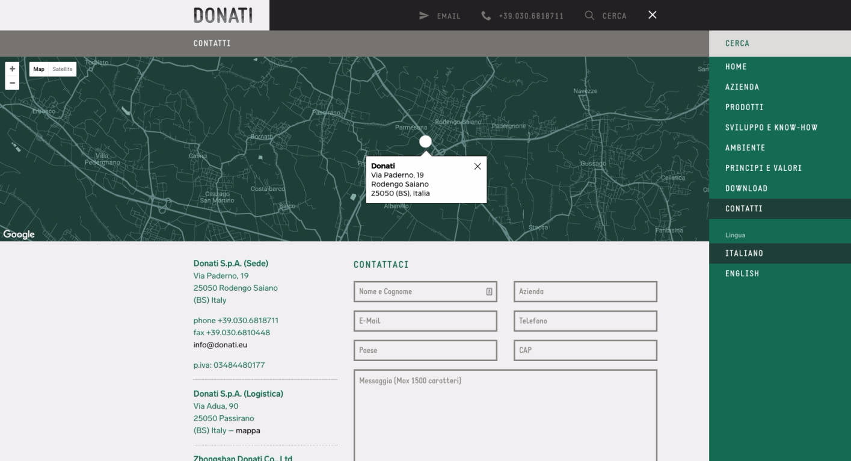Open PRODOTTI menu item

pyautogui.click(x=780, y=107)
